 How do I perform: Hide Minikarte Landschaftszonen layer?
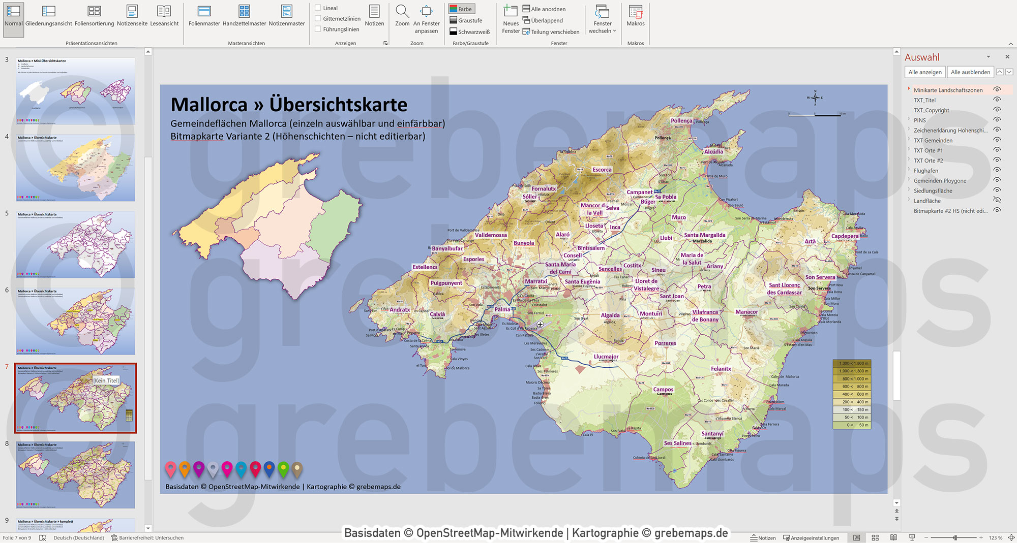pyautogui.click(x=997, y=90)
